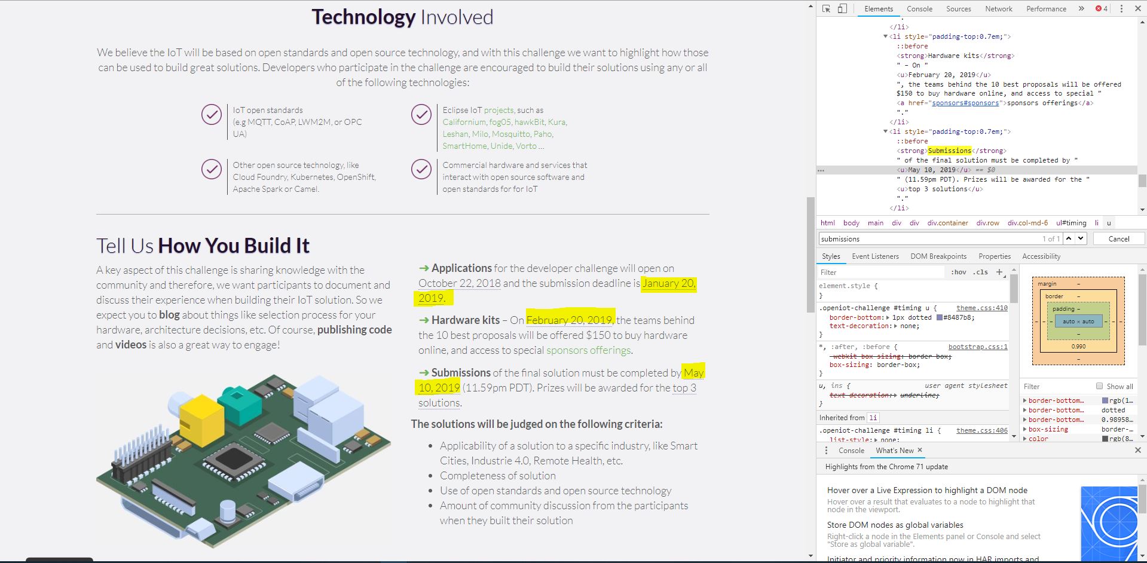Open the drawer options menu beside Console

coord(827,450)
